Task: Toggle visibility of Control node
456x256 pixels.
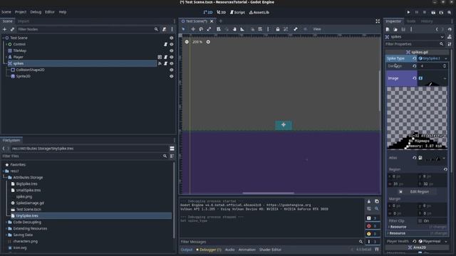Action: coord(172,44)
